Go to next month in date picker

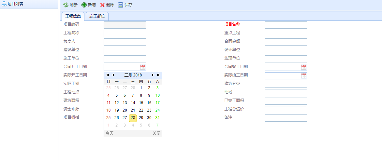click(x=153, y=75)
